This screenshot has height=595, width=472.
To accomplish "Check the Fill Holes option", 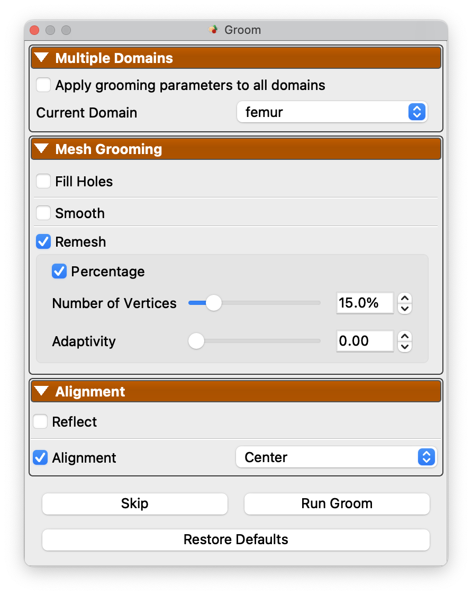I will pyautogui.click(x=43, y=181).
